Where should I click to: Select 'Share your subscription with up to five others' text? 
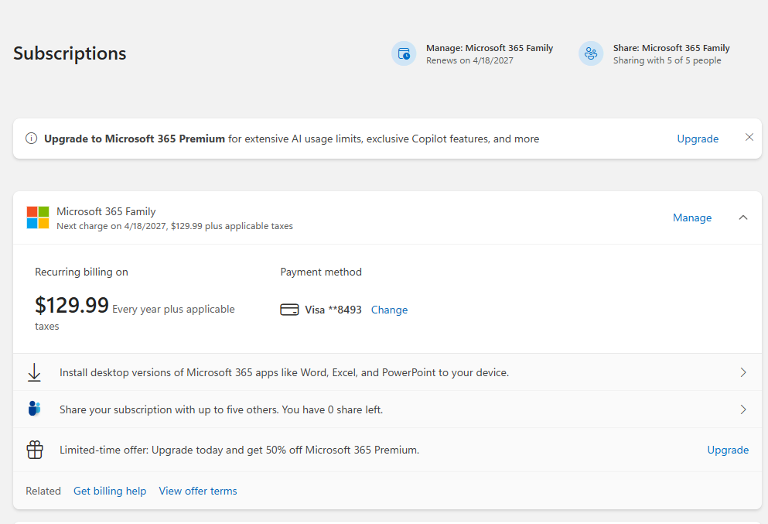(221, 409)
